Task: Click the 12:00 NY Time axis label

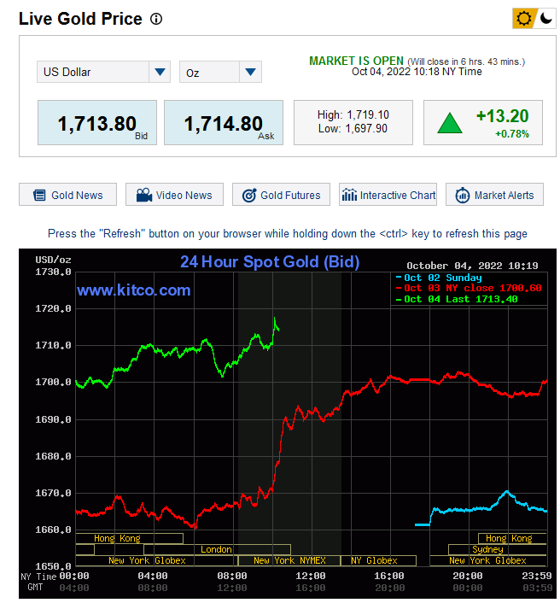Action: click(311, 576)
